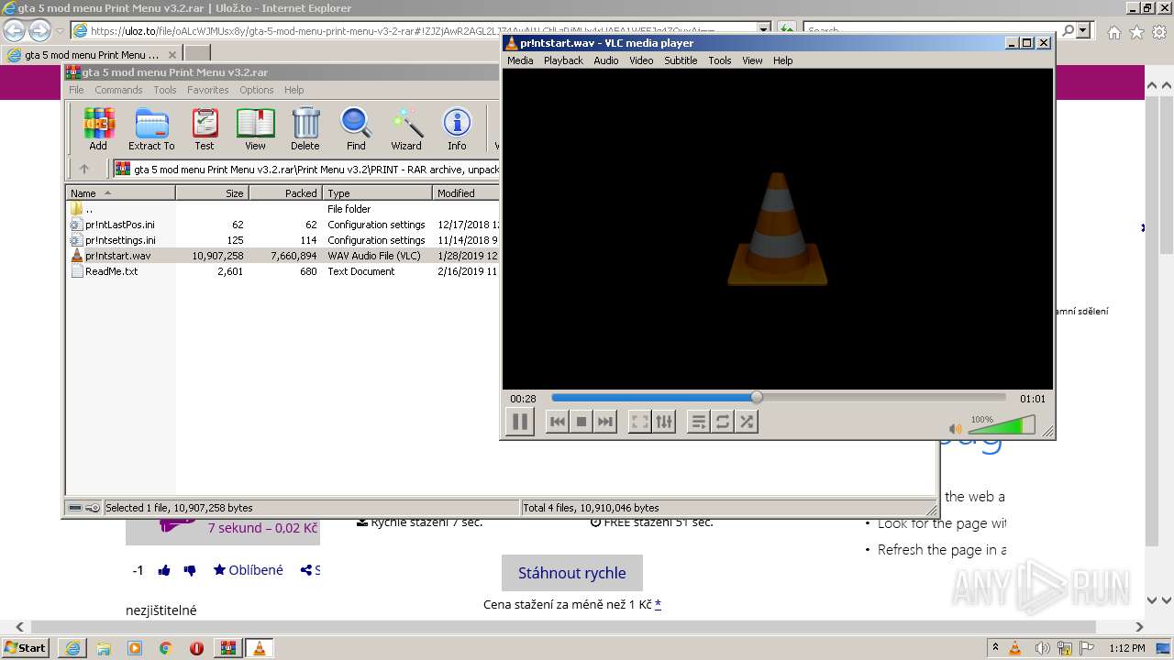The width and height of the screenshot is (1174, 660).
Task: Select pr!ntLastPos.ini in archive list
Action: [282, 225]
